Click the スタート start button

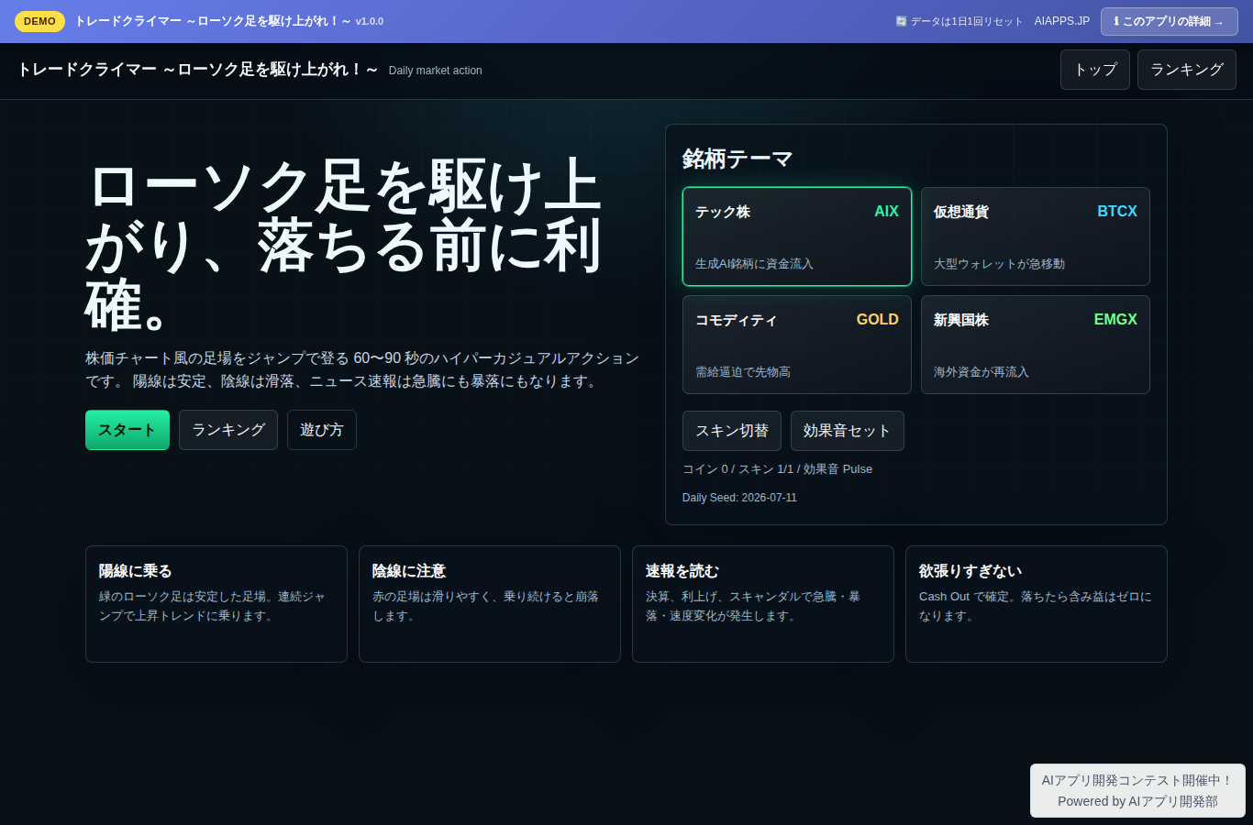tap(128, 430)
